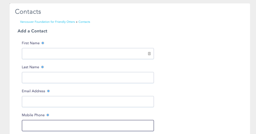Open Vancouver Foundation for Friendly Otters breadcrumb
Viewport: 256px width, 134px height.
point(47,22)
